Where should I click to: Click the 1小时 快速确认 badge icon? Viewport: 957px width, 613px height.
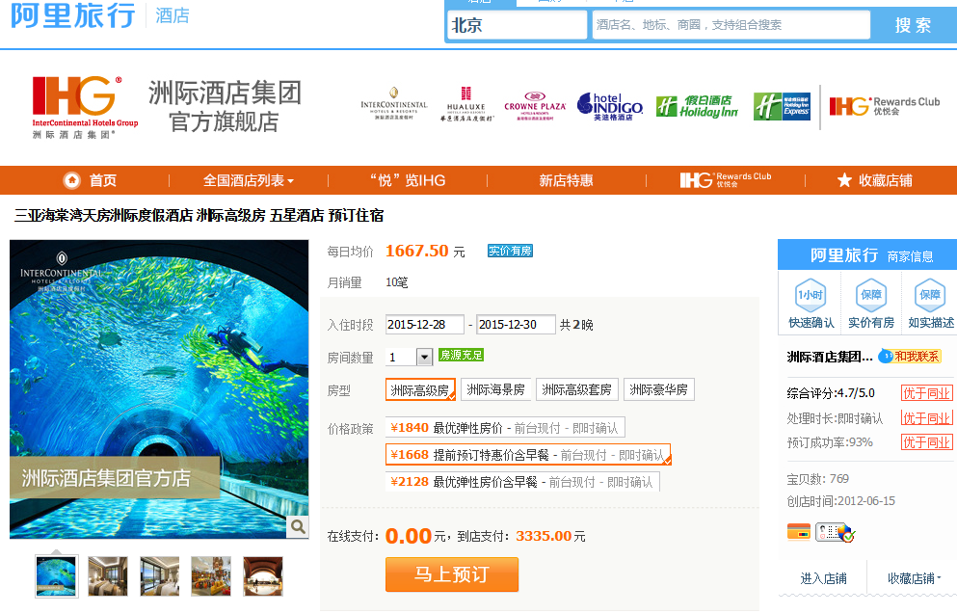(x=811, y=295)
